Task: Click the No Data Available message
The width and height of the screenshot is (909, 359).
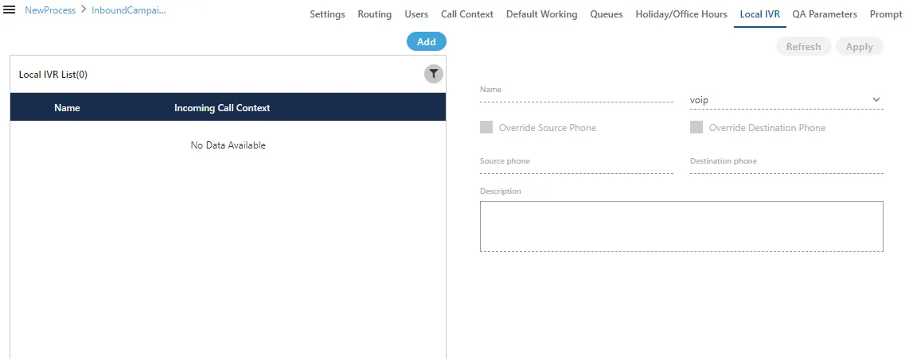Action: [228, 145]
